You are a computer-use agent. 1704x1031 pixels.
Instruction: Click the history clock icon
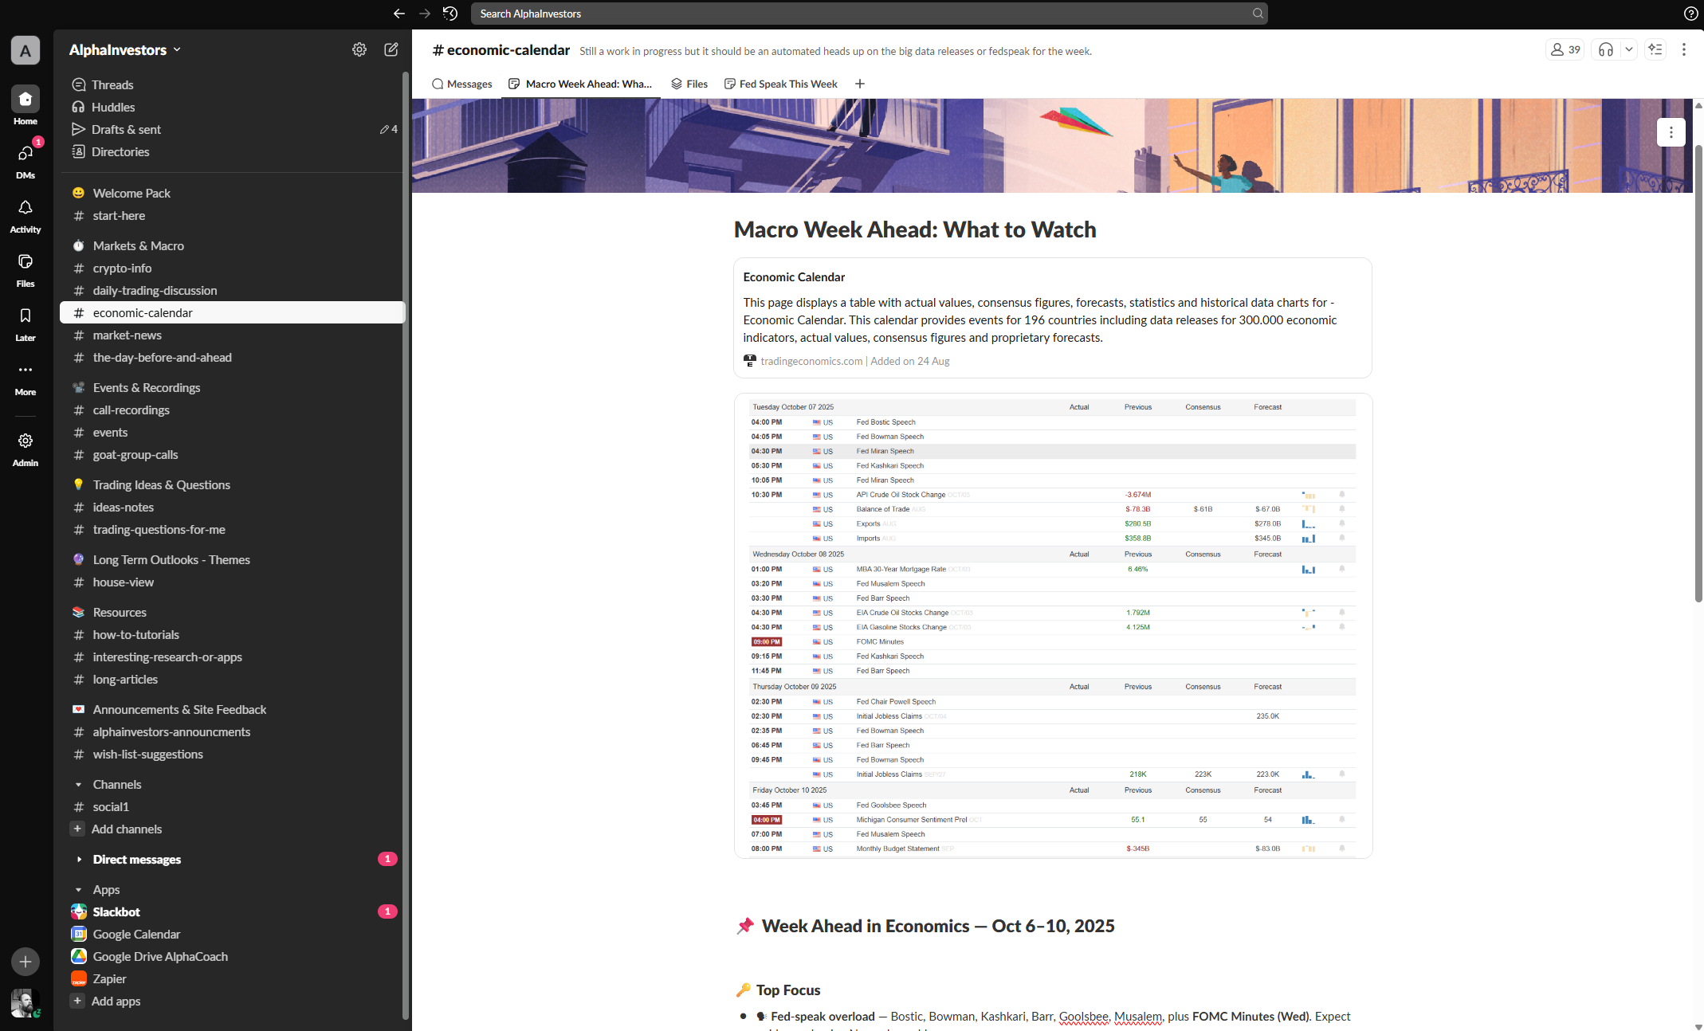(450, 14)
